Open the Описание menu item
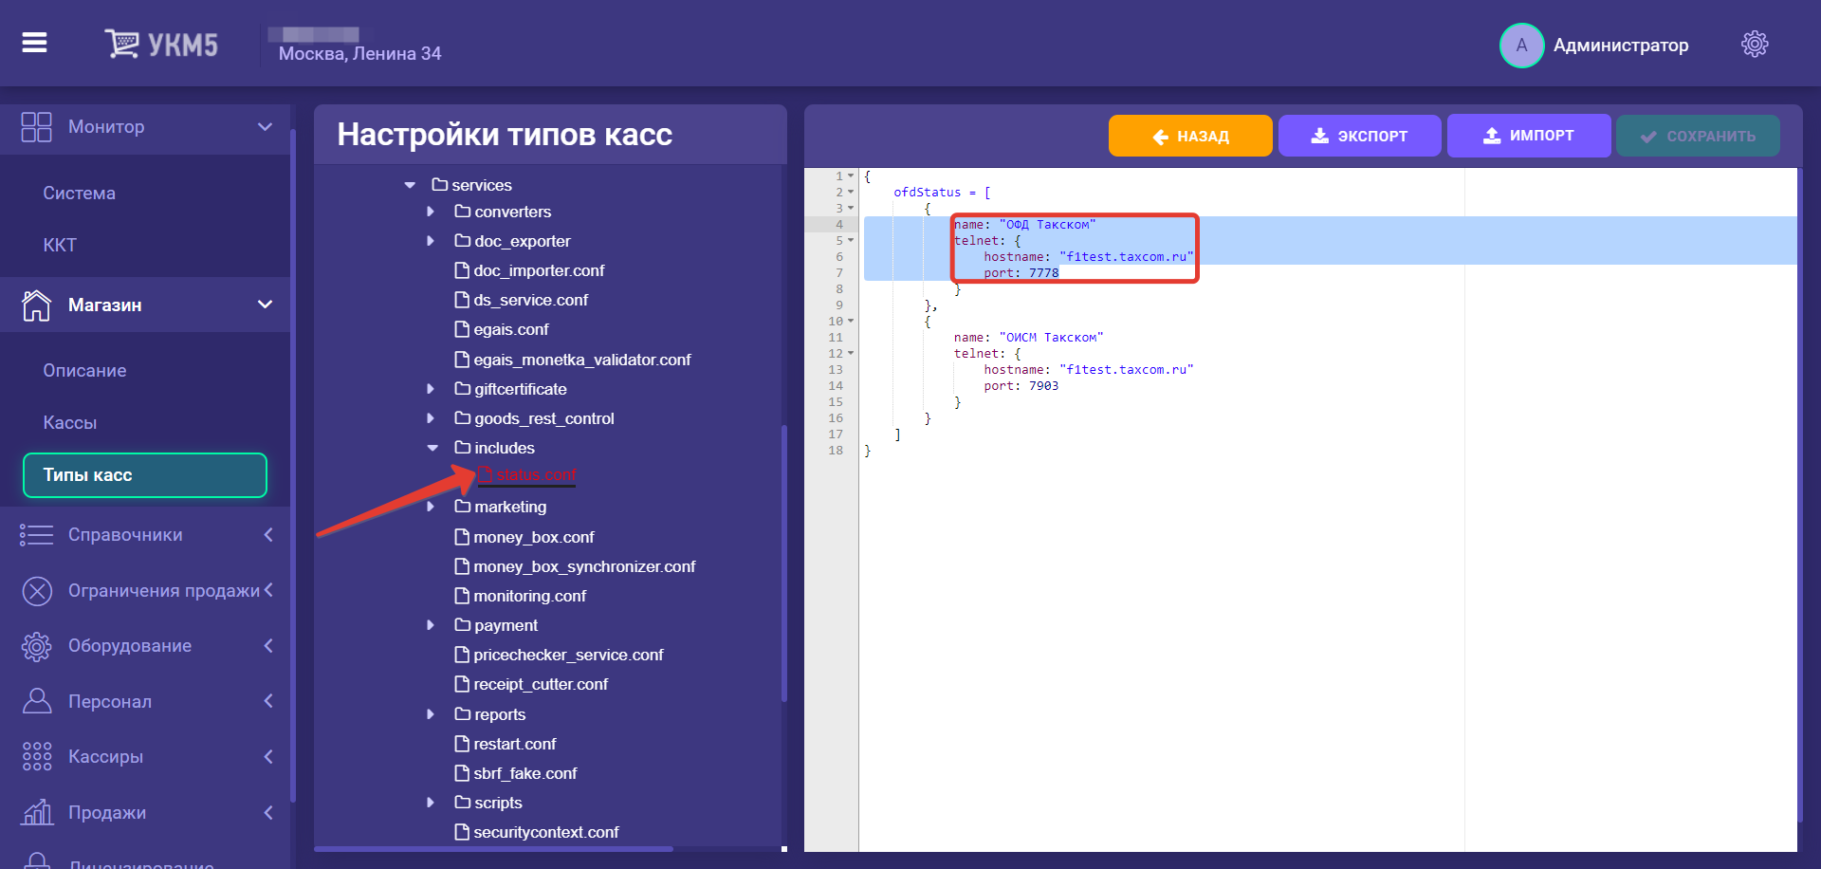 click(84, 371)
